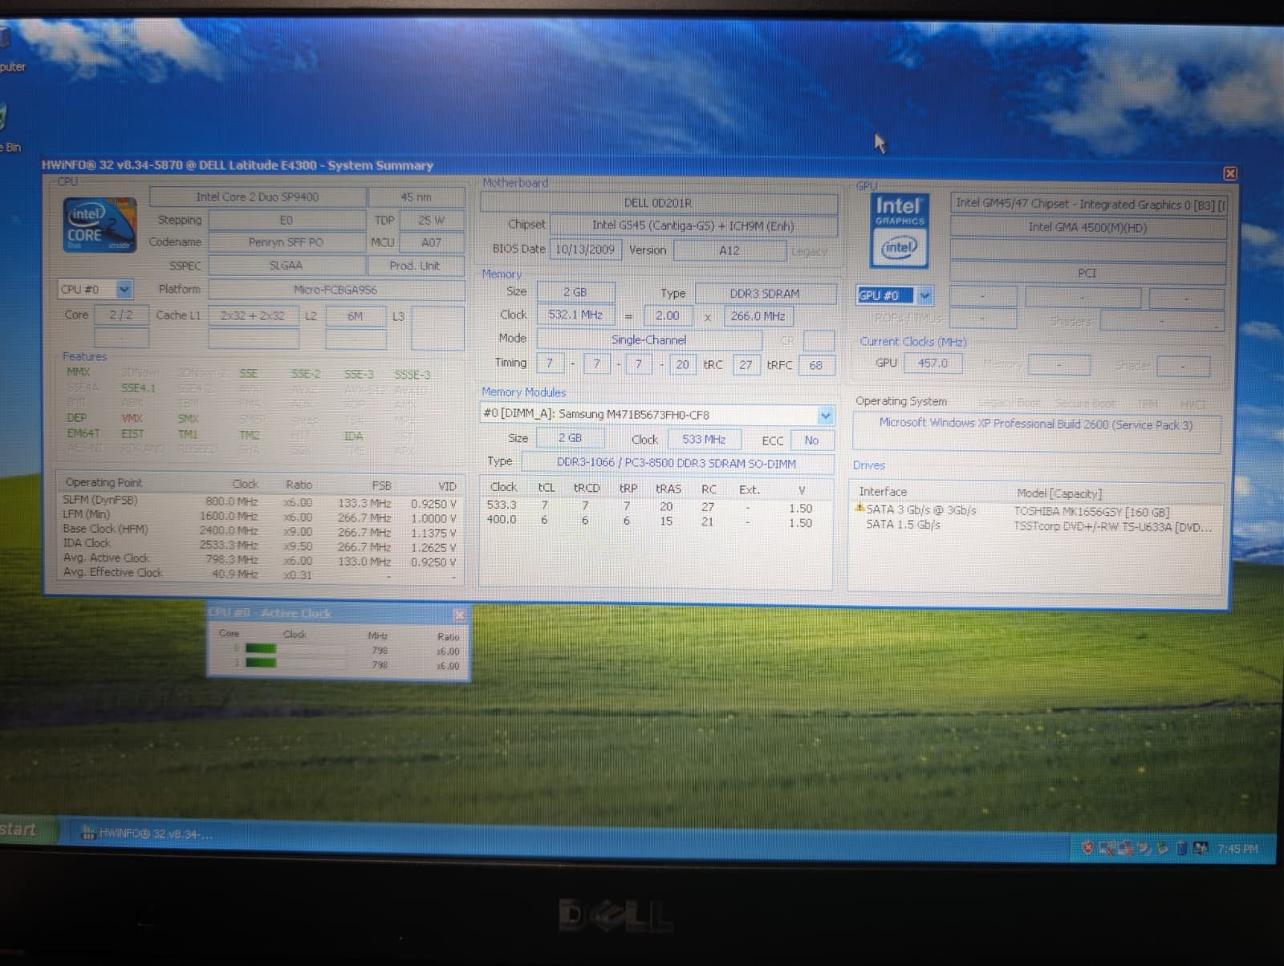Click the BIOS date 10/13/2009 field
This screenshot has width=1284, height=966.
(x=585, y=250)
